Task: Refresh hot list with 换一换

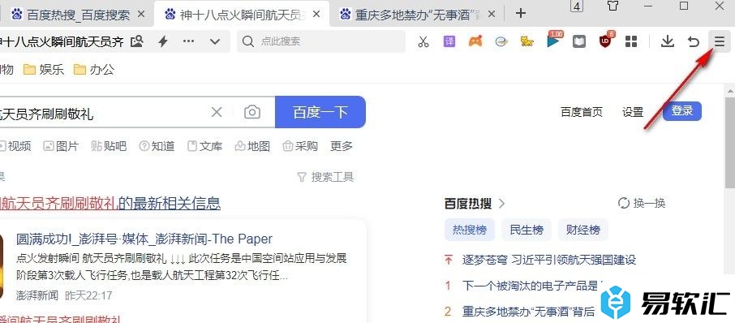Action: pyautogui.click(x=642, y=204)
